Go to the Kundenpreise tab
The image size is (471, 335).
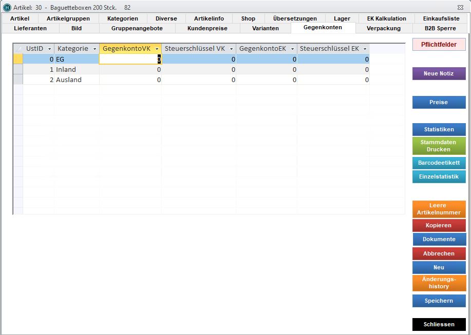(207, 28)
